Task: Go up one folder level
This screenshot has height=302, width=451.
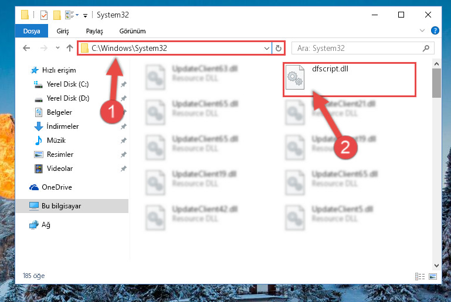Action: coord(70,48)
